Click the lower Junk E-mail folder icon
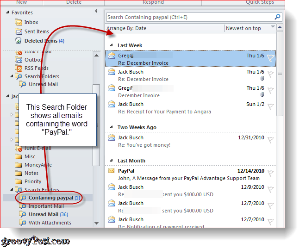 (19, 148)
